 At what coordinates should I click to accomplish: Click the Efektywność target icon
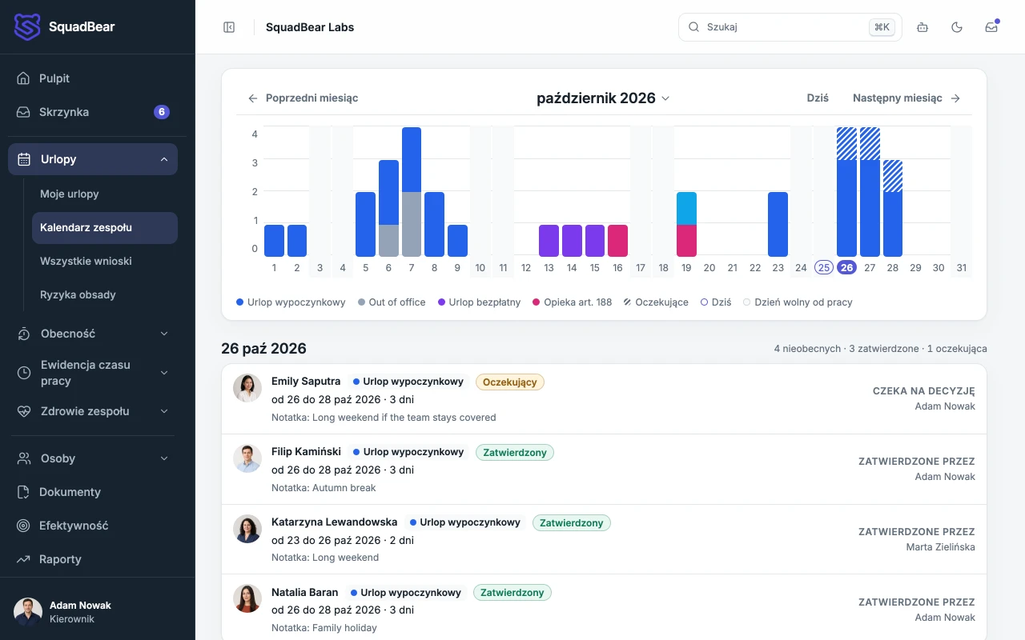[x=24, y=526]
